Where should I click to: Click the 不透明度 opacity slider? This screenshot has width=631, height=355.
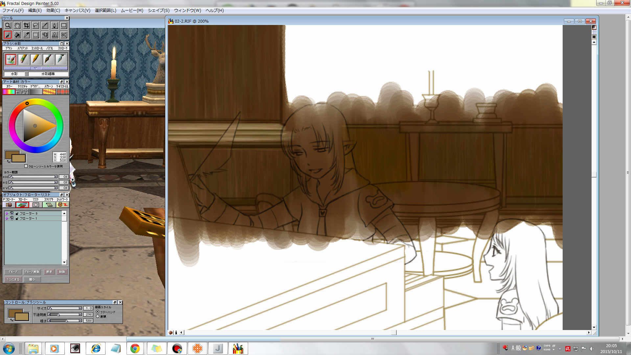click(65, 315)
